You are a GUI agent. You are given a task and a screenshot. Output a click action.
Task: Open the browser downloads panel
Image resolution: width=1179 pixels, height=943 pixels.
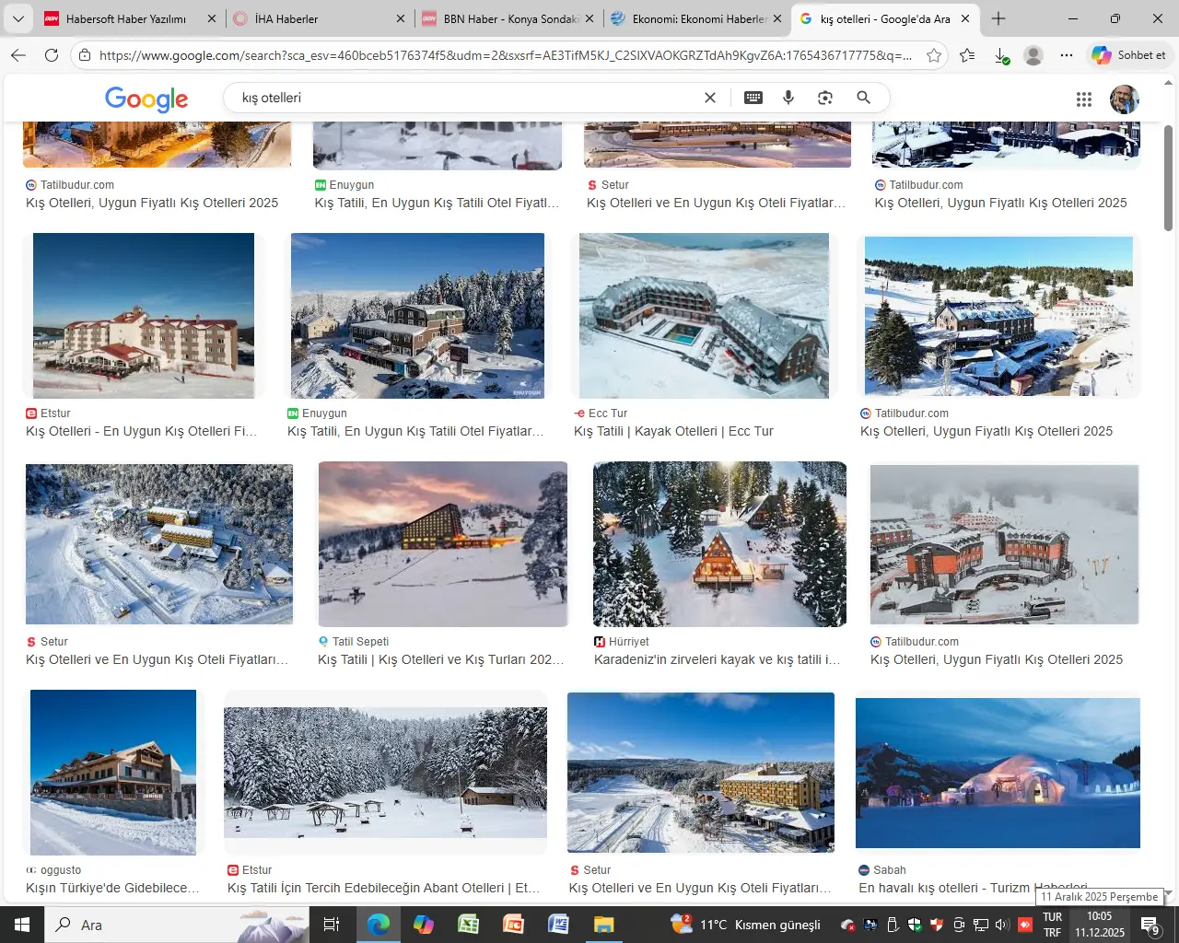1001,56
